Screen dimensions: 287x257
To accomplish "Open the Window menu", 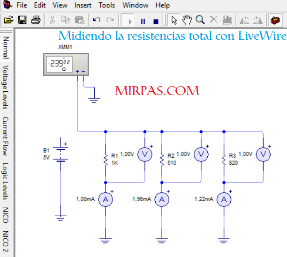I will 135,5.
